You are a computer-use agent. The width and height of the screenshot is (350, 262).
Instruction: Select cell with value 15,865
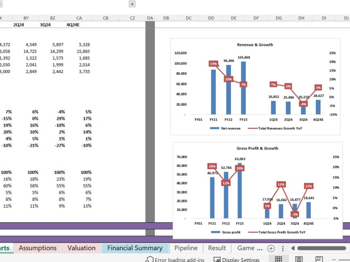pos(79,51)
